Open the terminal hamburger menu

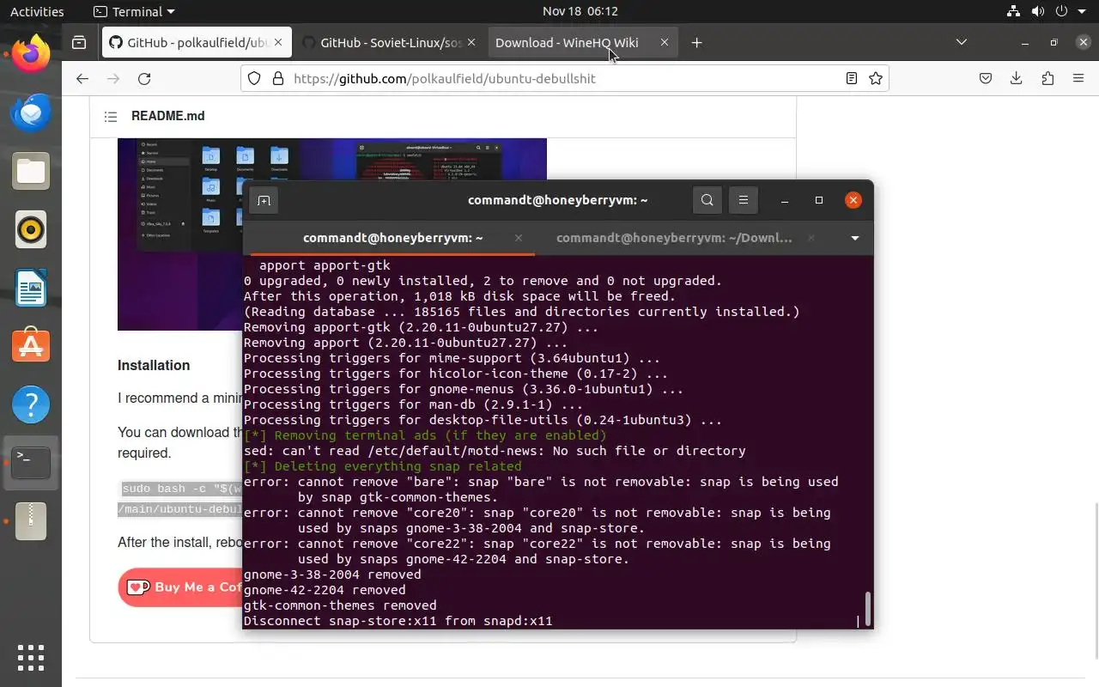[x=744, y=200]
